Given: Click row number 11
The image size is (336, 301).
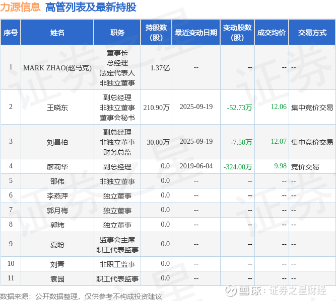Looking at the screenshot, I should tap(11, 278).
